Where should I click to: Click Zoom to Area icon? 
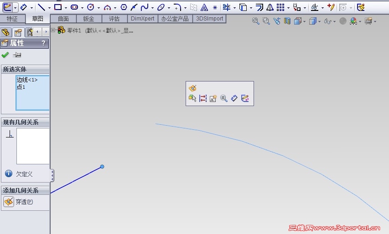[x=266, y=21]
